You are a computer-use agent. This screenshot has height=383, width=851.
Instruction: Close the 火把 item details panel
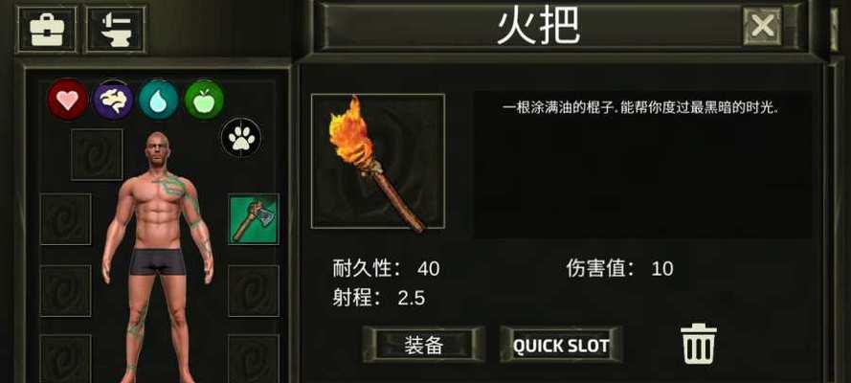(x=763, y=26)
